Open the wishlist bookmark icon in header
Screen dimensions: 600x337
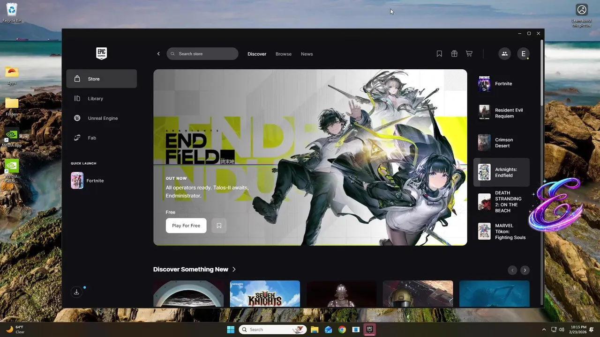pyautogui.click(x=439, y=54)
